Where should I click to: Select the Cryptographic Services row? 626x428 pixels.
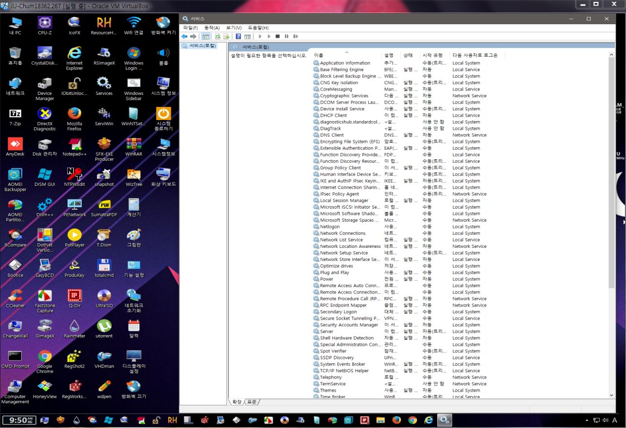409,96
